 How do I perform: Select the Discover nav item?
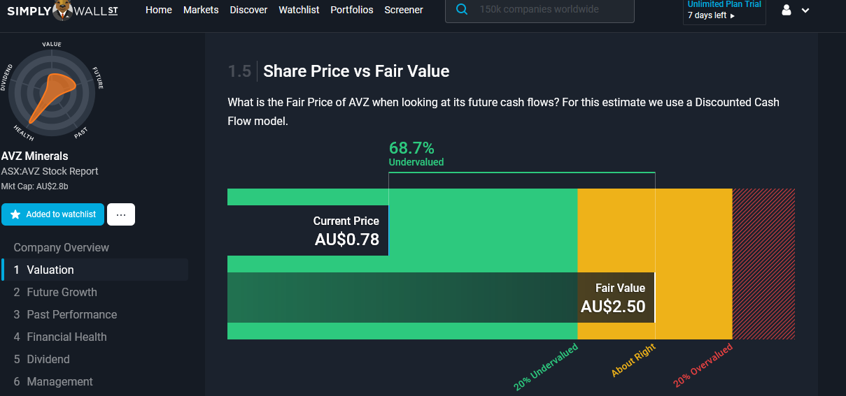(x=248, y=10)
